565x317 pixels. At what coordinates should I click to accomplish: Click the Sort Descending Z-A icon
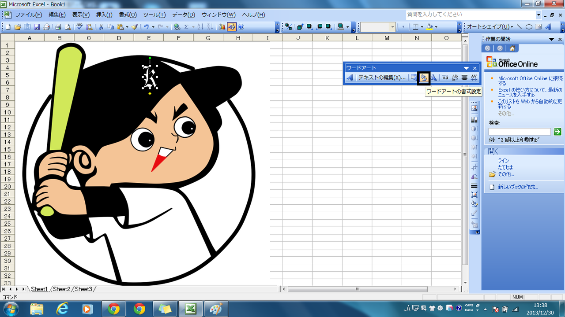click(x=209, y=27)
